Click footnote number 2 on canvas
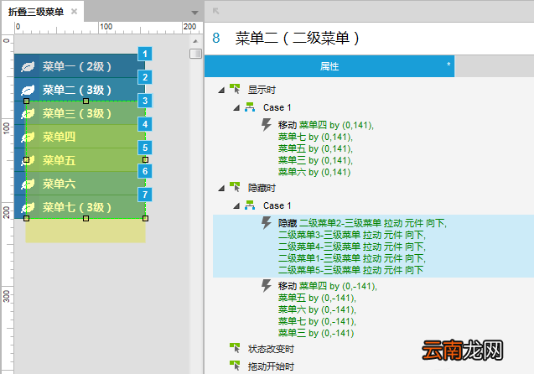 pyautogui.click(x=145, y=77)
